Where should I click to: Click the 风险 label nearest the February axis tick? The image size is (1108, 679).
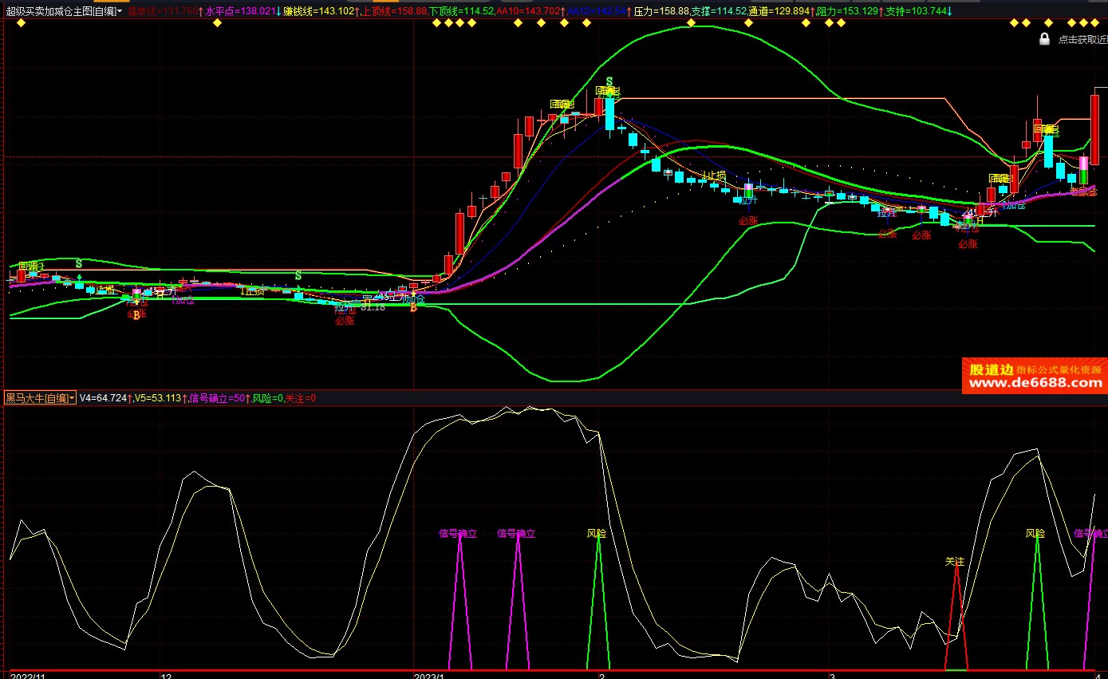coord(597,534)
